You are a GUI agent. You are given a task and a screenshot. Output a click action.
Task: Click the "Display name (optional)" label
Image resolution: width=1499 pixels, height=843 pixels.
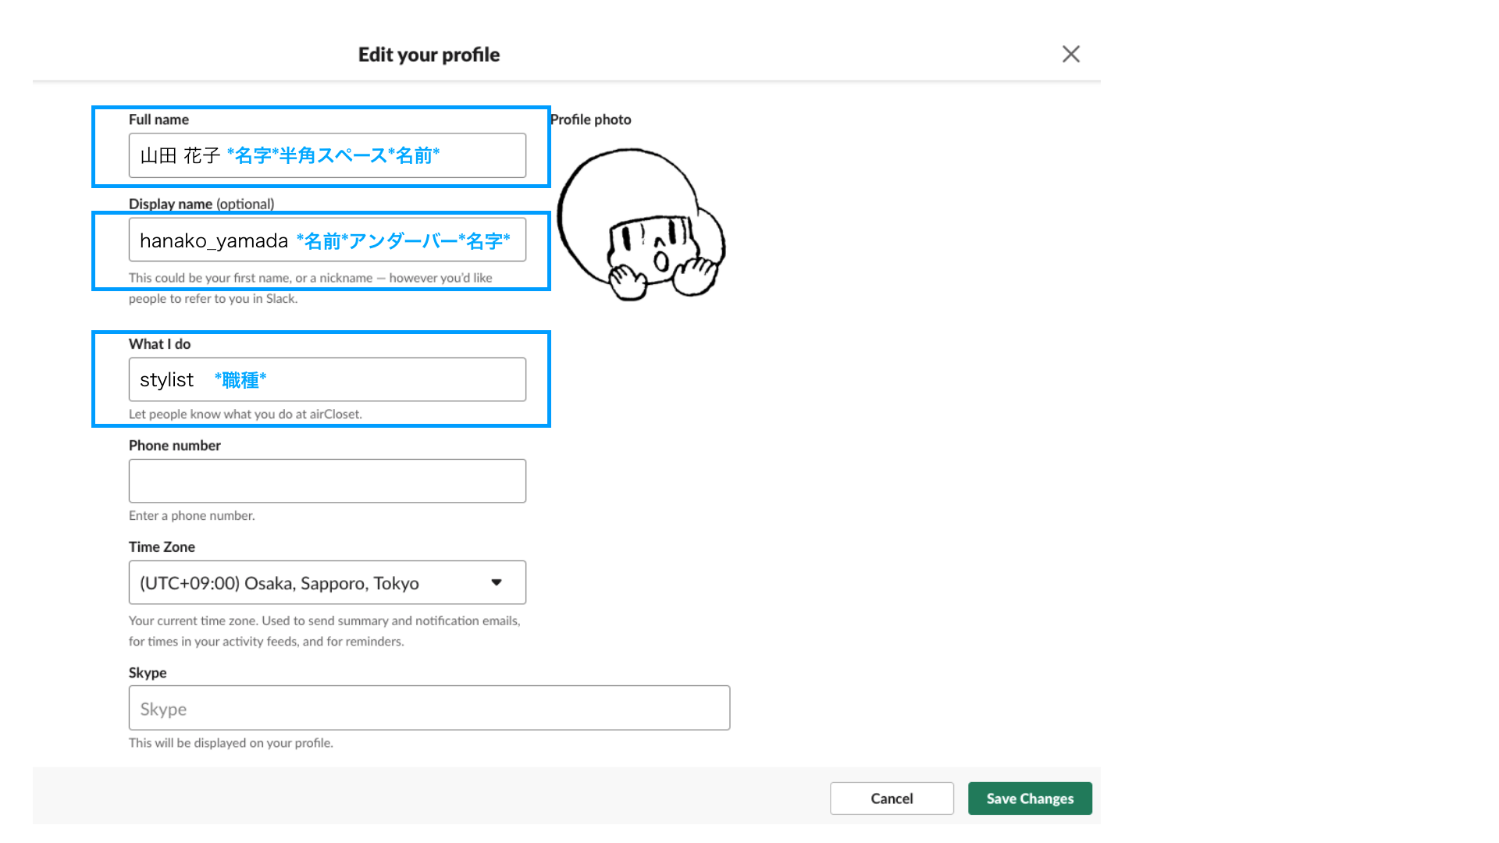[201, 204]
